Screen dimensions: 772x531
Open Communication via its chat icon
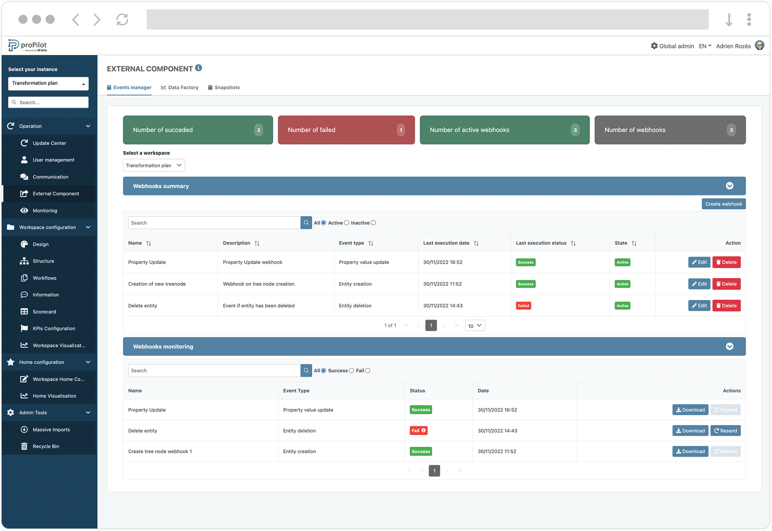click(25, 177)
